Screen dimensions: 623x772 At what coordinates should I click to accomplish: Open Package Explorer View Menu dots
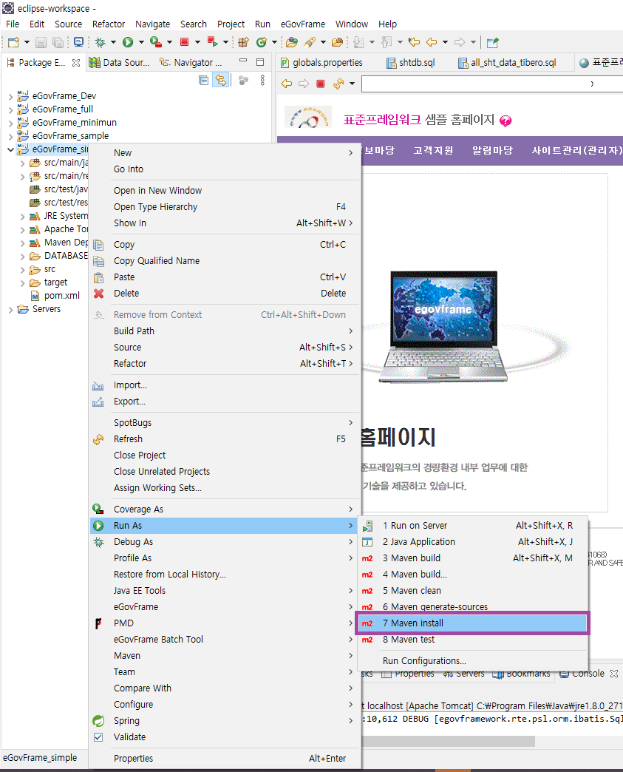263,81
